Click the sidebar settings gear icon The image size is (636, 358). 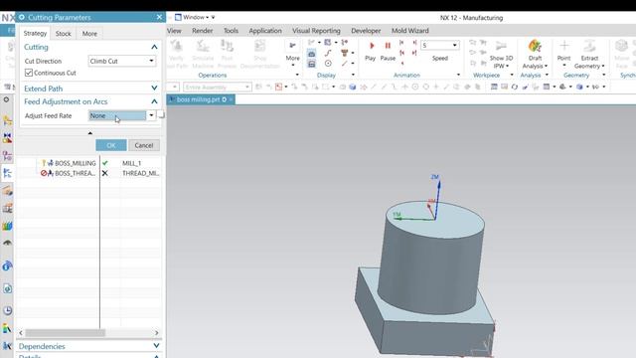pyautogui.click(x=6, y=99)
